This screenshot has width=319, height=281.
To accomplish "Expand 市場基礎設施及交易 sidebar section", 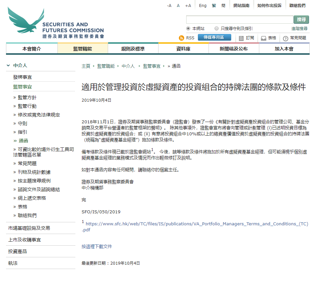I will (x=29, y=228).
